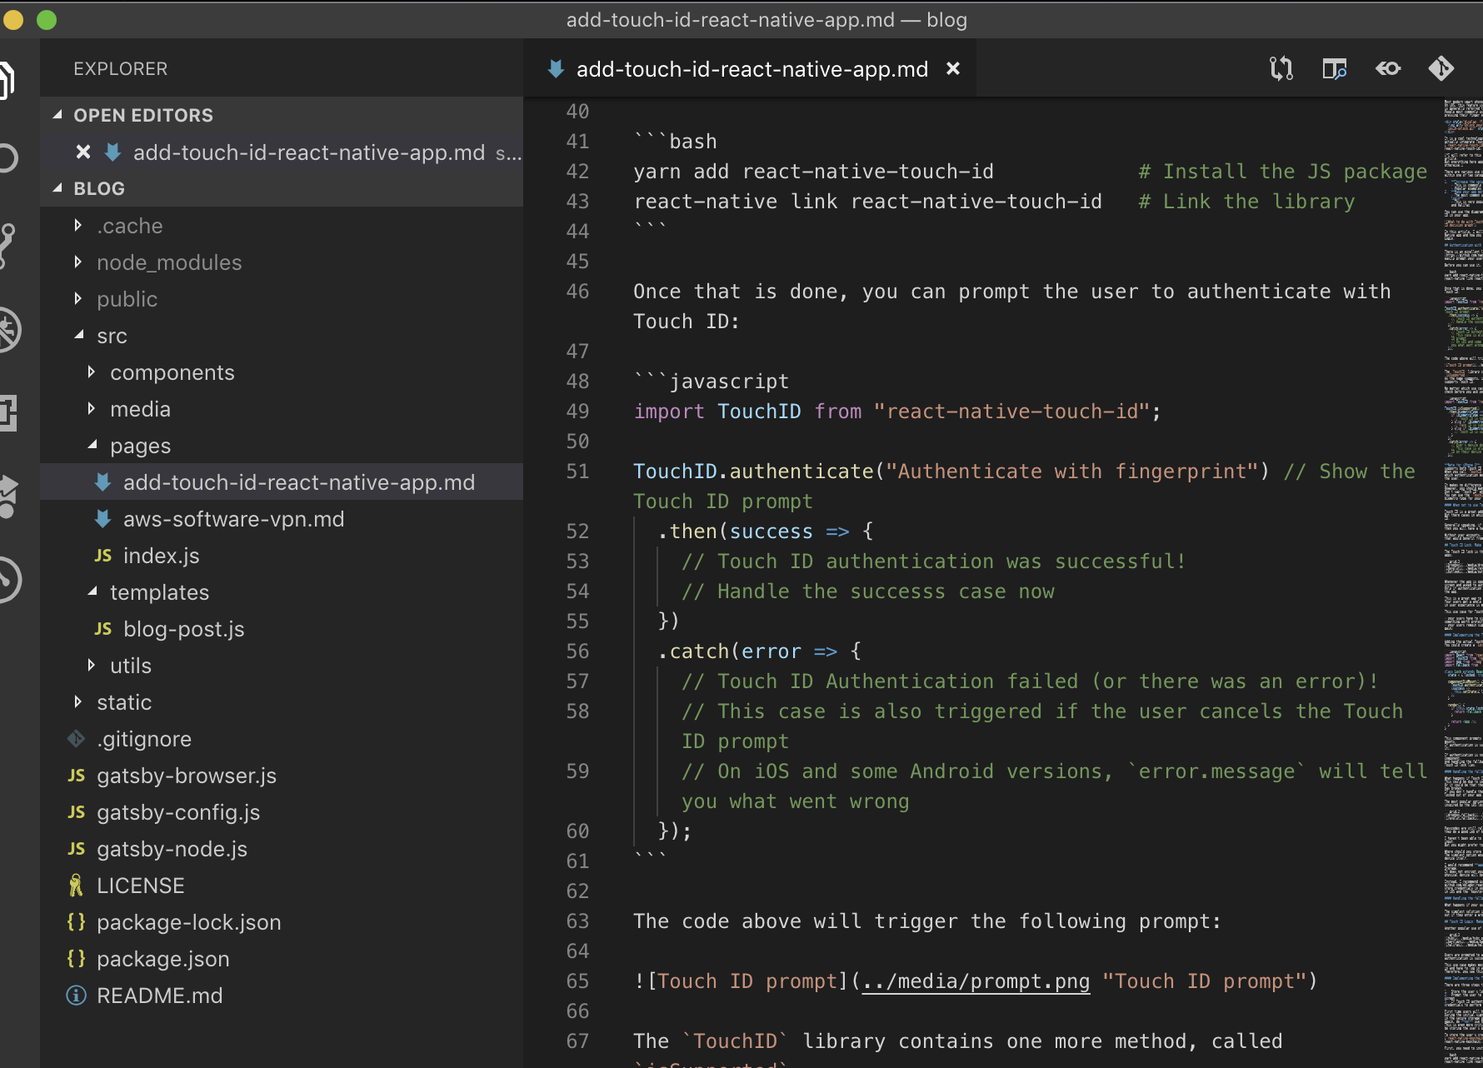Place cursor on the 'yarn add react-native-touch-id' line

(813, 172)
